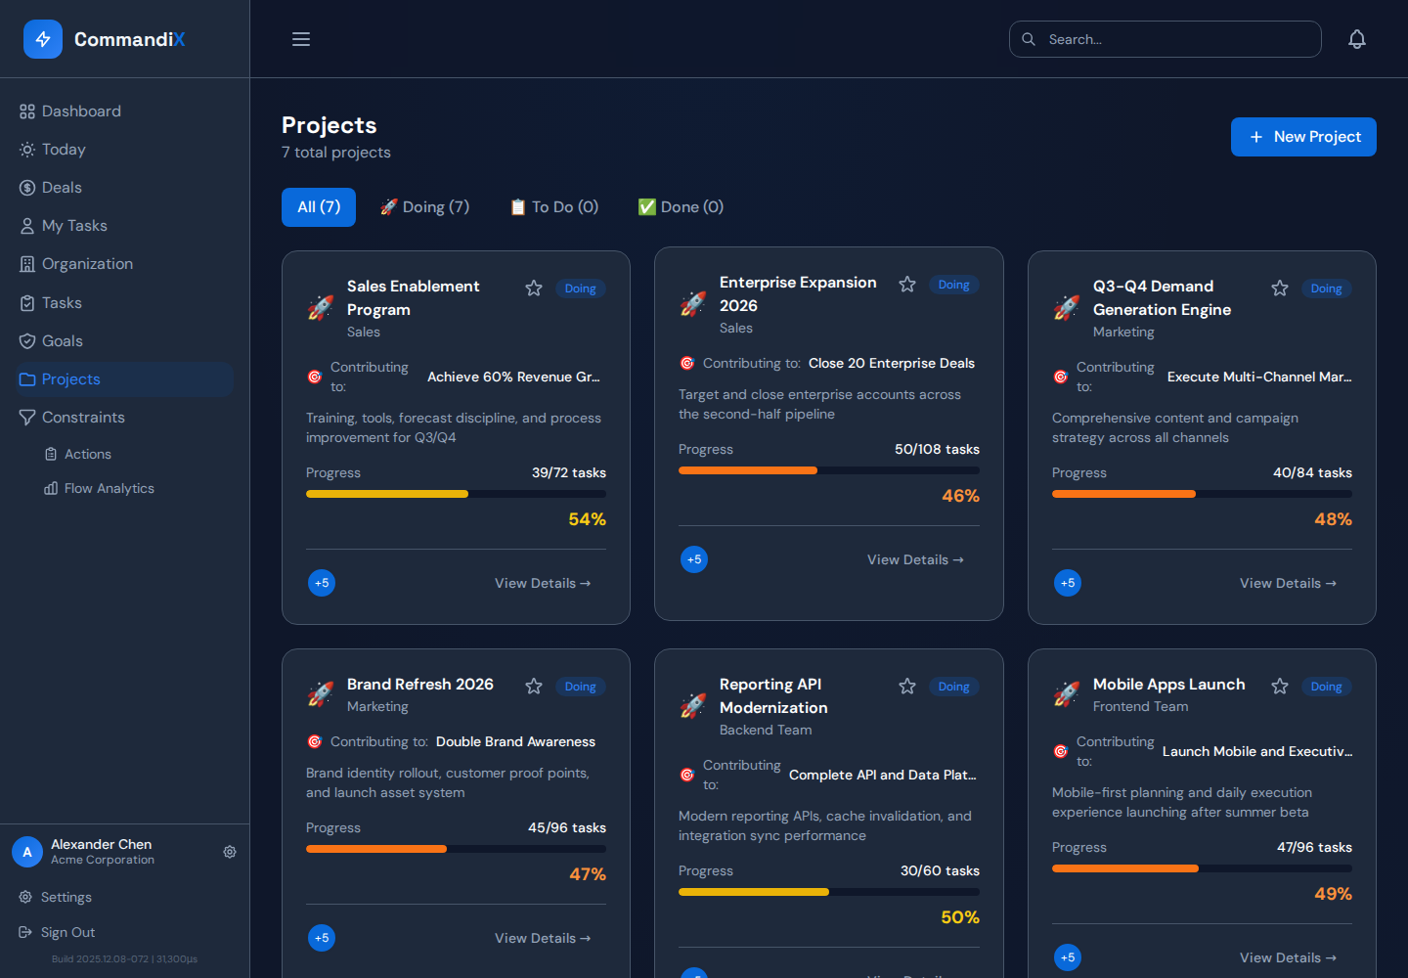The height and width of the screenshot is (978, 1408).
Task: Click Doing badge on Reporting API Modernization
Action: [x=954, y=687]
